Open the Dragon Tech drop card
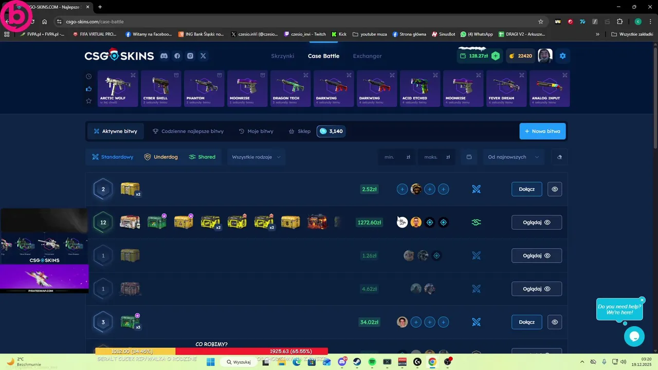Viewport: 658px width, 370px height. 290,88
